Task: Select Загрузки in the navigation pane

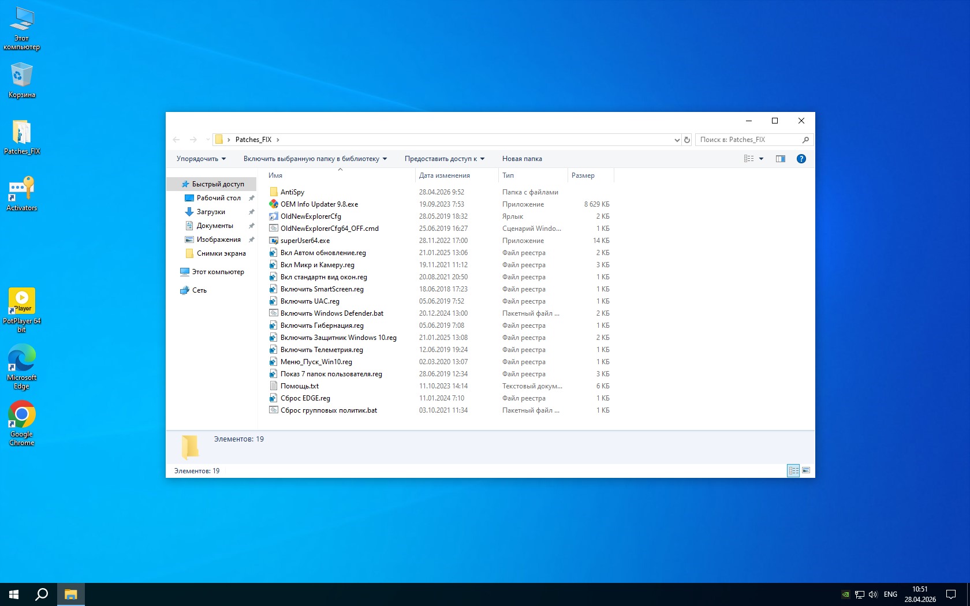Action: pyautogui.click(x=211, y=212)
